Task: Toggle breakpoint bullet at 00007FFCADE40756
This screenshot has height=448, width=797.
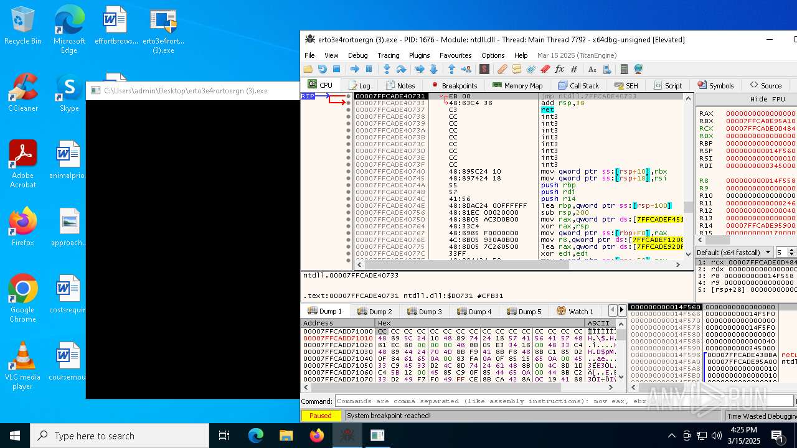Action: [348, 213]
